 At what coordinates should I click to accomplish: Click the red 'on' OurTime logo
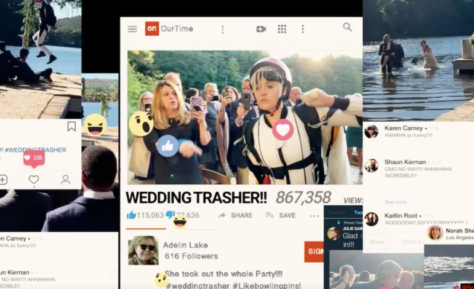[x=152, y=29]
